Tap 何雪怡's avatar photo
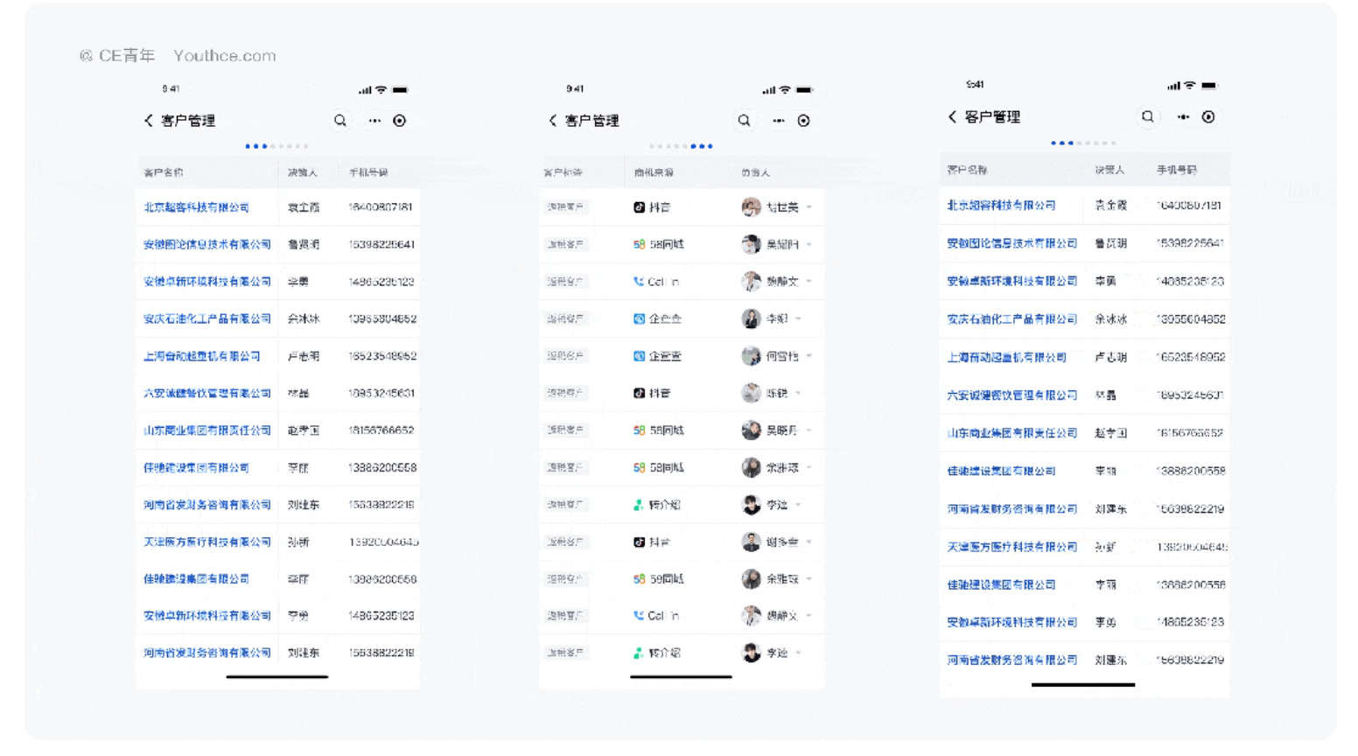This screenshot has width=1358, height=756. 751,356
